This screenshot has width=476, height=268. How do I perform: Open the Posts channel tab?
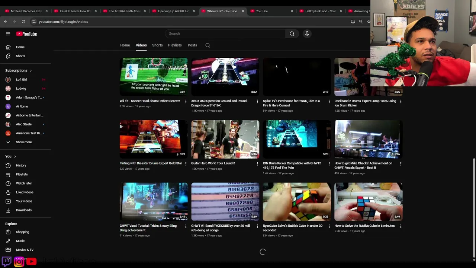192,45
